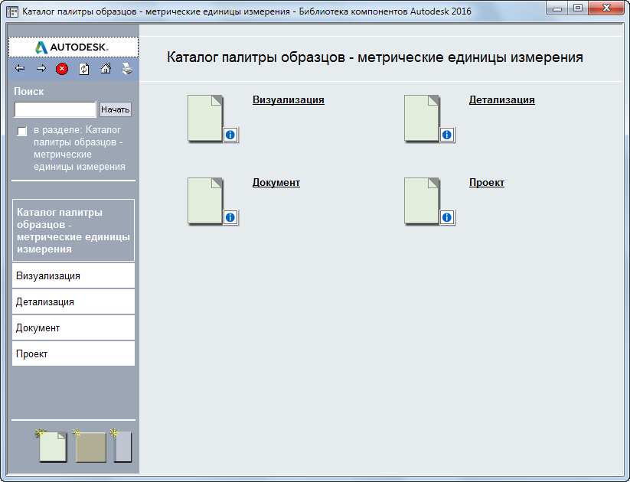Go back with the left arrow icon
This screenshot has height=482, width=630.
[20, 69]
